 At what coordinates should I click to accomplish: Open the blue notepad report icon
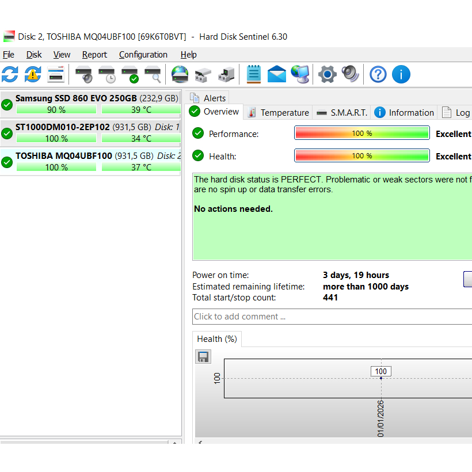(253, 74)
